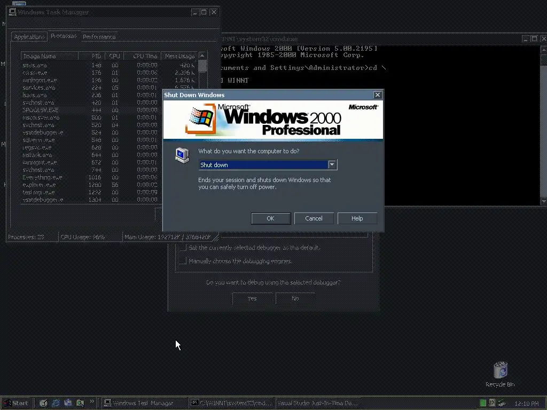Click the Show Desktop Quick Launch icon

click(43, 403)
